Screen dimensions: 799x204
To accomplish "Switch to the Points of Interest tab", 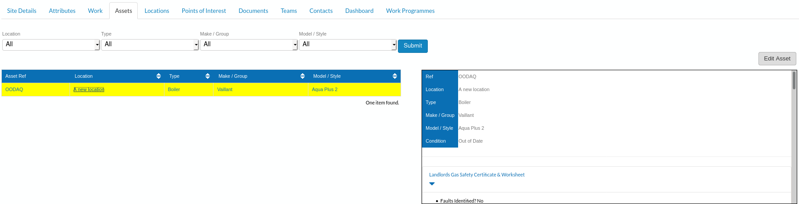I will point(204,11).
